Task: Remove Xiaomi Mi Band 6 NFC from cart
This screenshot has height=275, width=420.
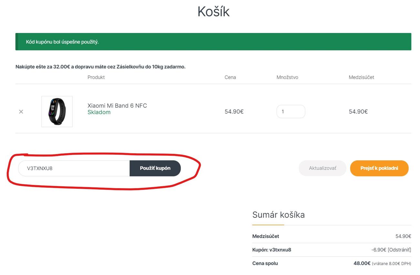Action: (x=21, y=112)
